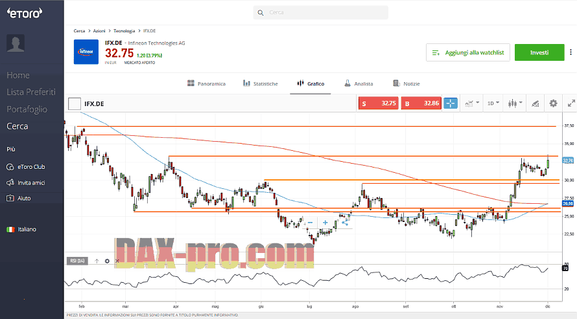Toggle the checkbox next to IFX.DE
This screenshot has width=577, height=319.
[x=75, y=104]
